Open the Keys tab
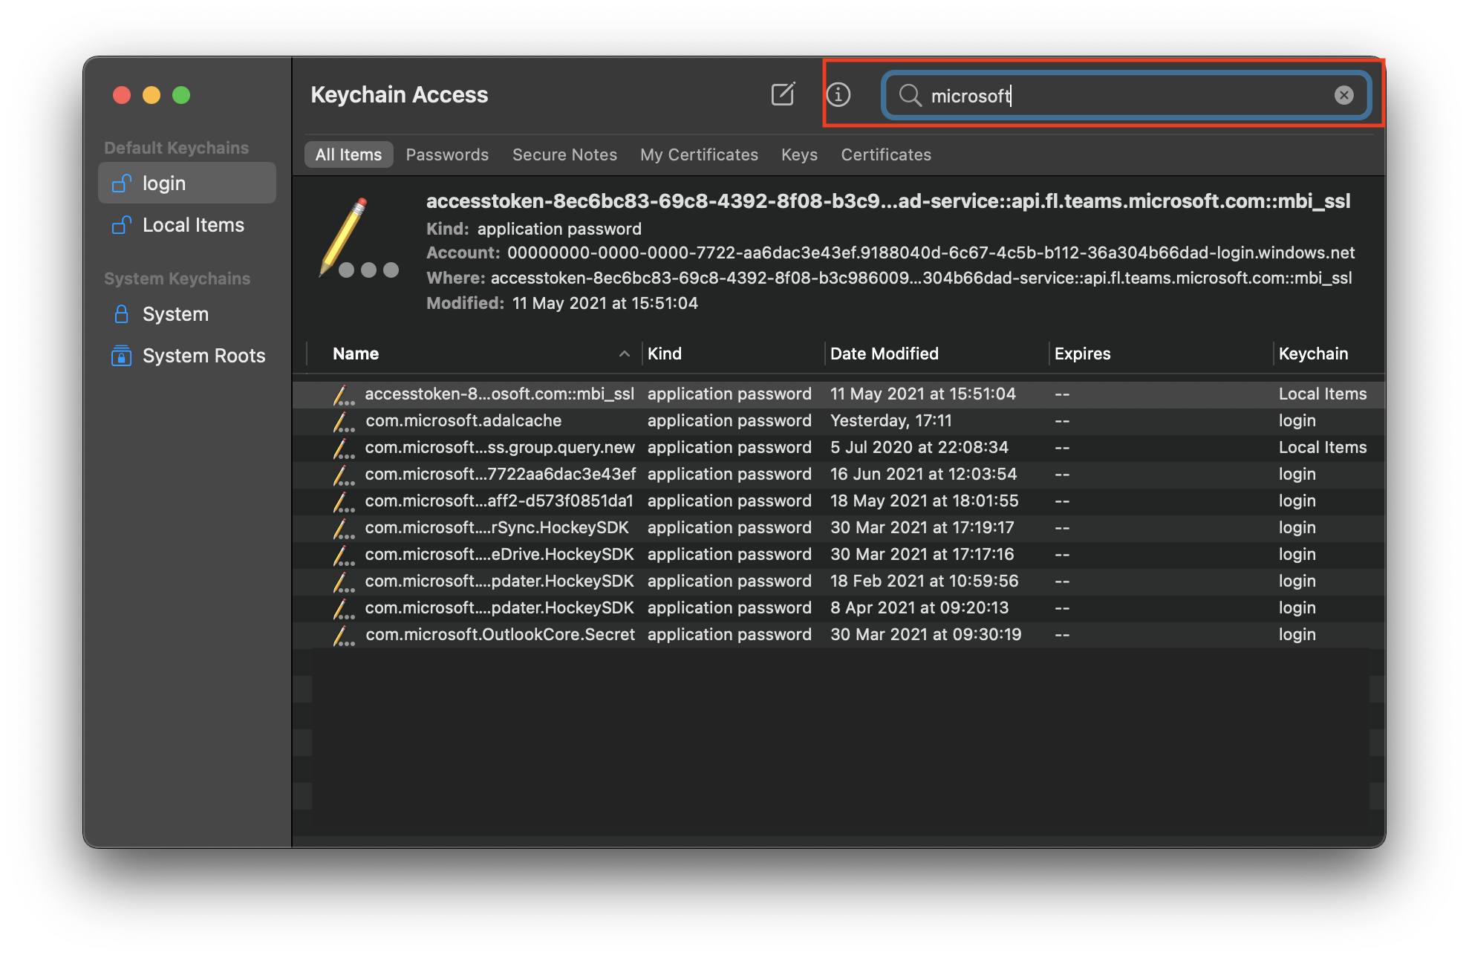Image resolution: width=1469 pixels, height=958 pixels. tap(799, 154)
